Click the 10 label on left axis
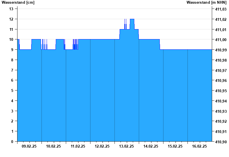Screen dimensions: 229x157 (x=11, y=39)
